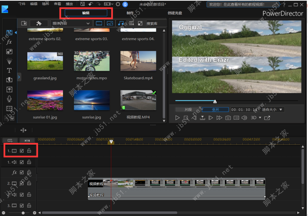Open the 媒体内容 dropdown
The height and width of the screenshot is (216, 308).
71,23
